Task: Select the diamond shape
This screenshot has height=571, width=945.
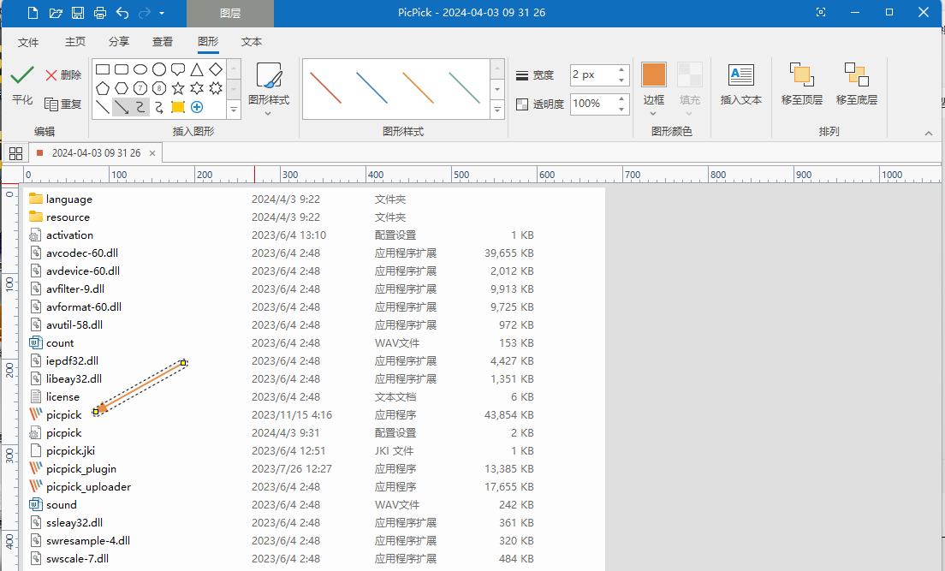Action: click(x=215, y=69)
